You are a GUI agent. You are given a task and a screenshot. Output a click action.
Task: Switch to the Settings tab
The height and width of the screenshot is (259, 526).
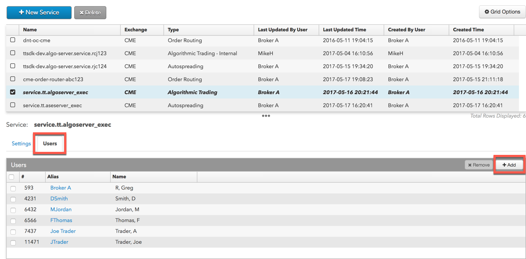pyautogui.click(x=21, y=144)
